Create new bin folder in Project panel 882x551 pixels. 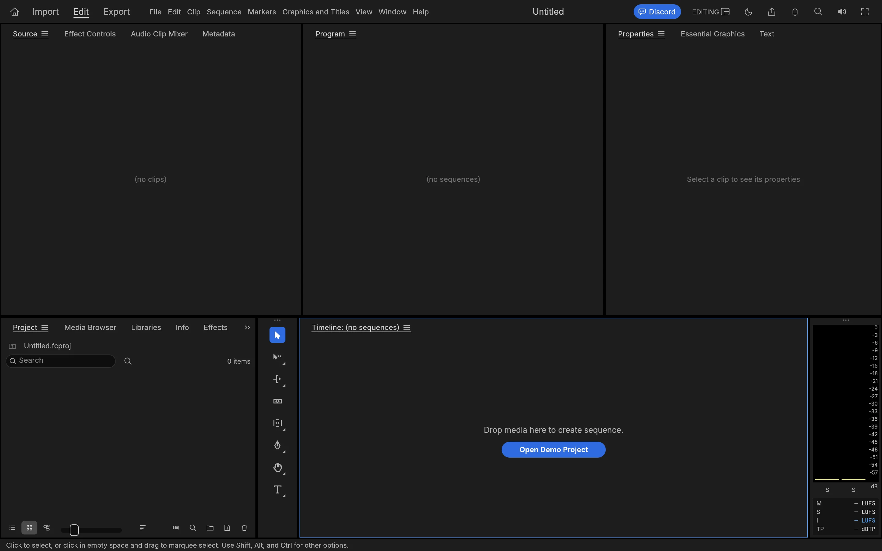[x=210, y=528]
